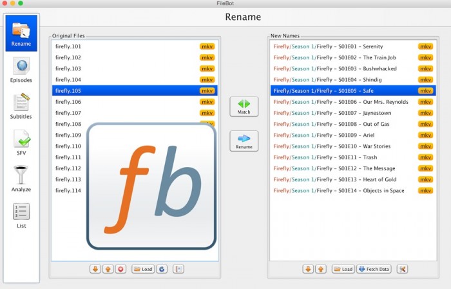Select the S01E08 - Out of Gas entry
This screenshot has width=451, height=289.
tap(353, 124)
